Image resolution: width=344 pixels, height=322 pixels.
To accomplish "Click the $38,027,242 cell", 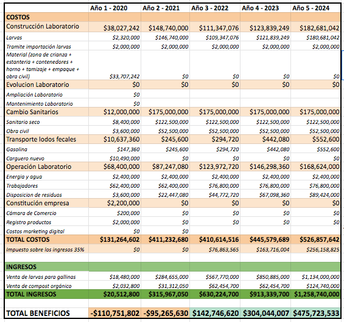I will (114, 27).
